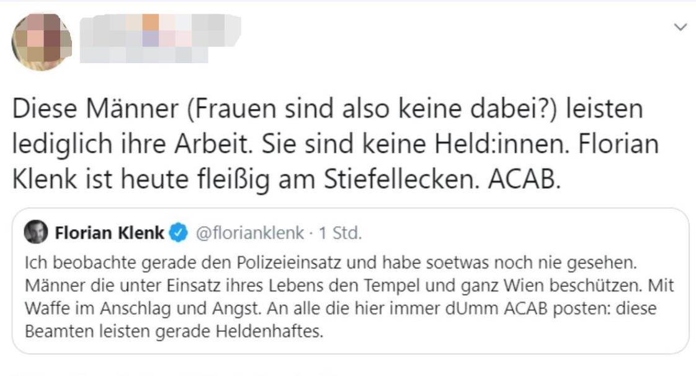
Task: Click the '1 Std.' timestamp
Action: 340,233
